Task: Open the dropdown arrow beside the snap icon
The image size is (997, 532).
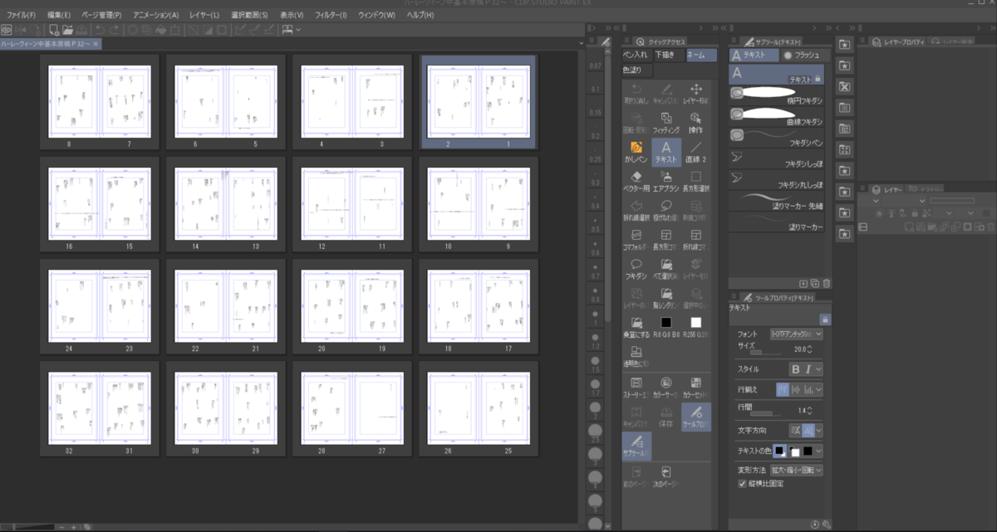Action: 298,30
